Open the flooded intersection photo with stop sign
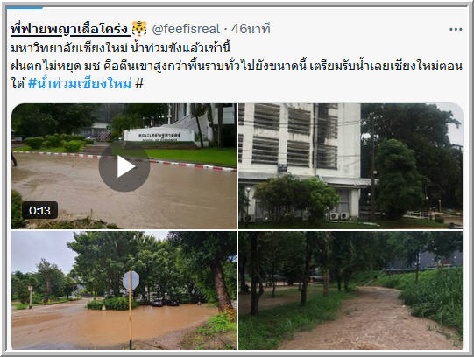Screen dimensions: 474x357 tap(124, 290)
